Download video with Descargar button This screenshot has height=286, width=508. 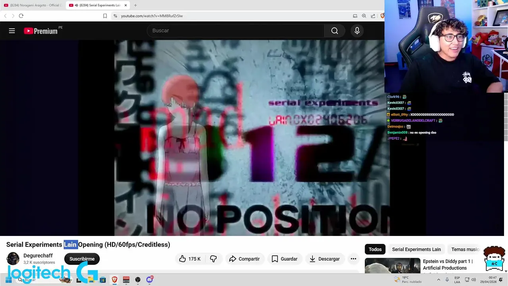pos(325,259)
